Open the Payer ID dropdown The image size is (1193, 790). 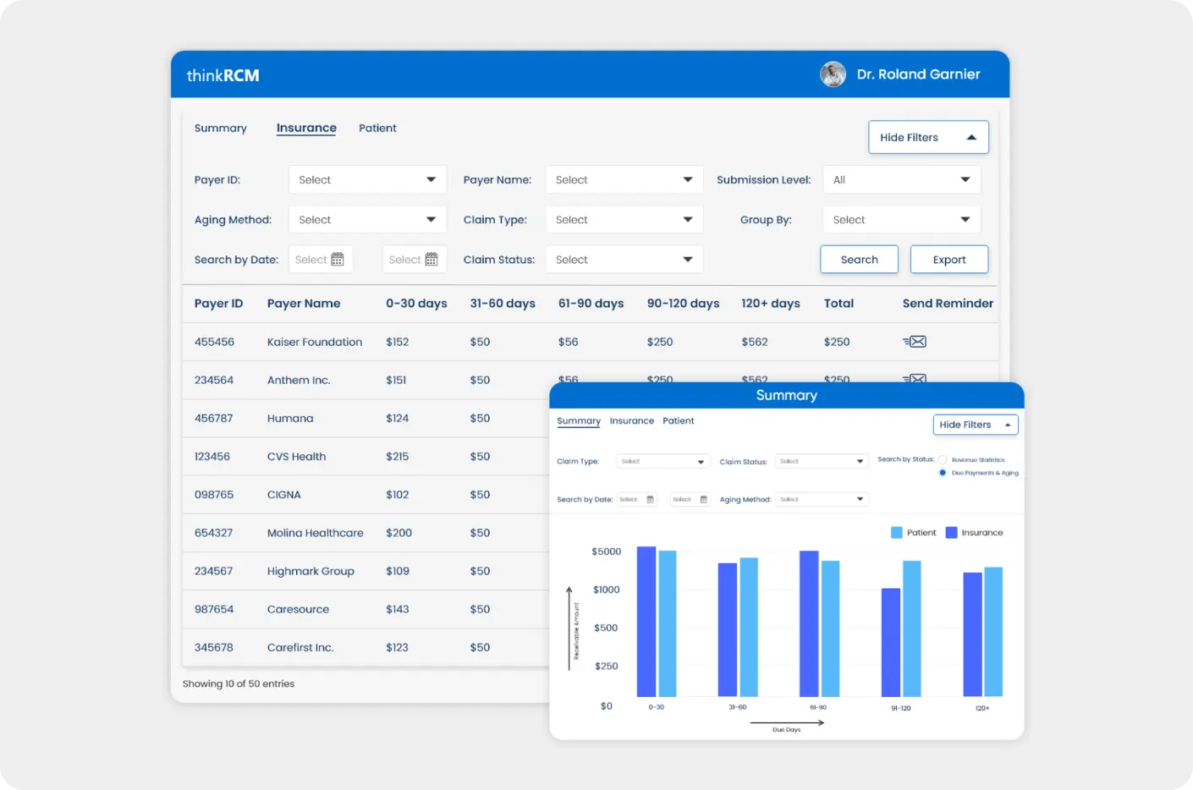366,179
